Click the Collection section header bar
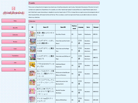 tap(64, 21)
